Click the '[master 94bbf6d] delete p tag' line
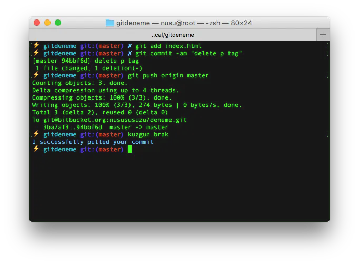The height and width of the screenshot is (264, 359). (86, 61)
